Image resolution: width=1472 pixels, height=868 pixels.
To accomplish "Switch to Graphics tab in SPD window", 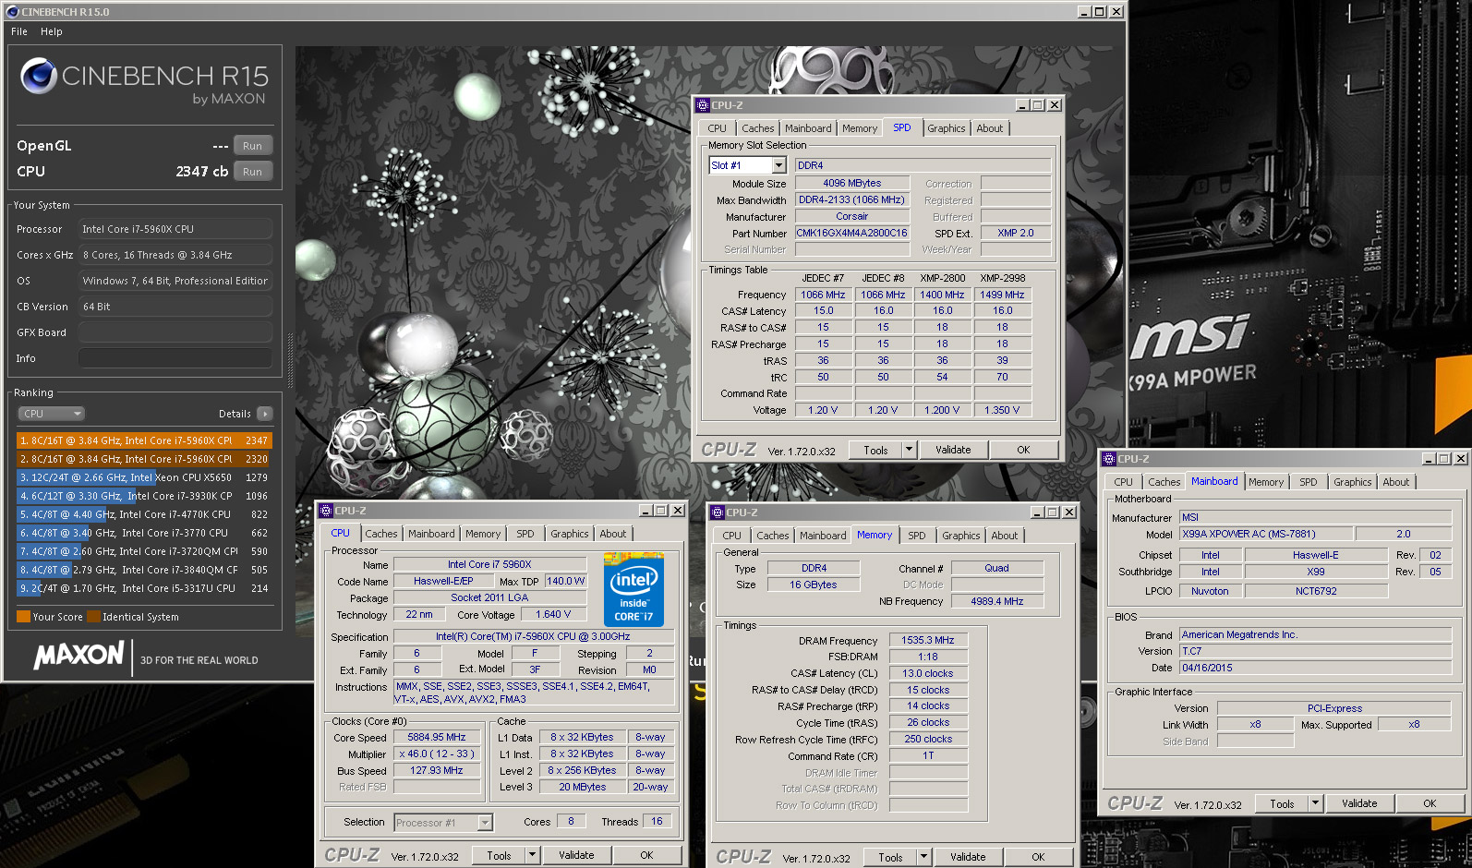I will click(x=946, y=128).
